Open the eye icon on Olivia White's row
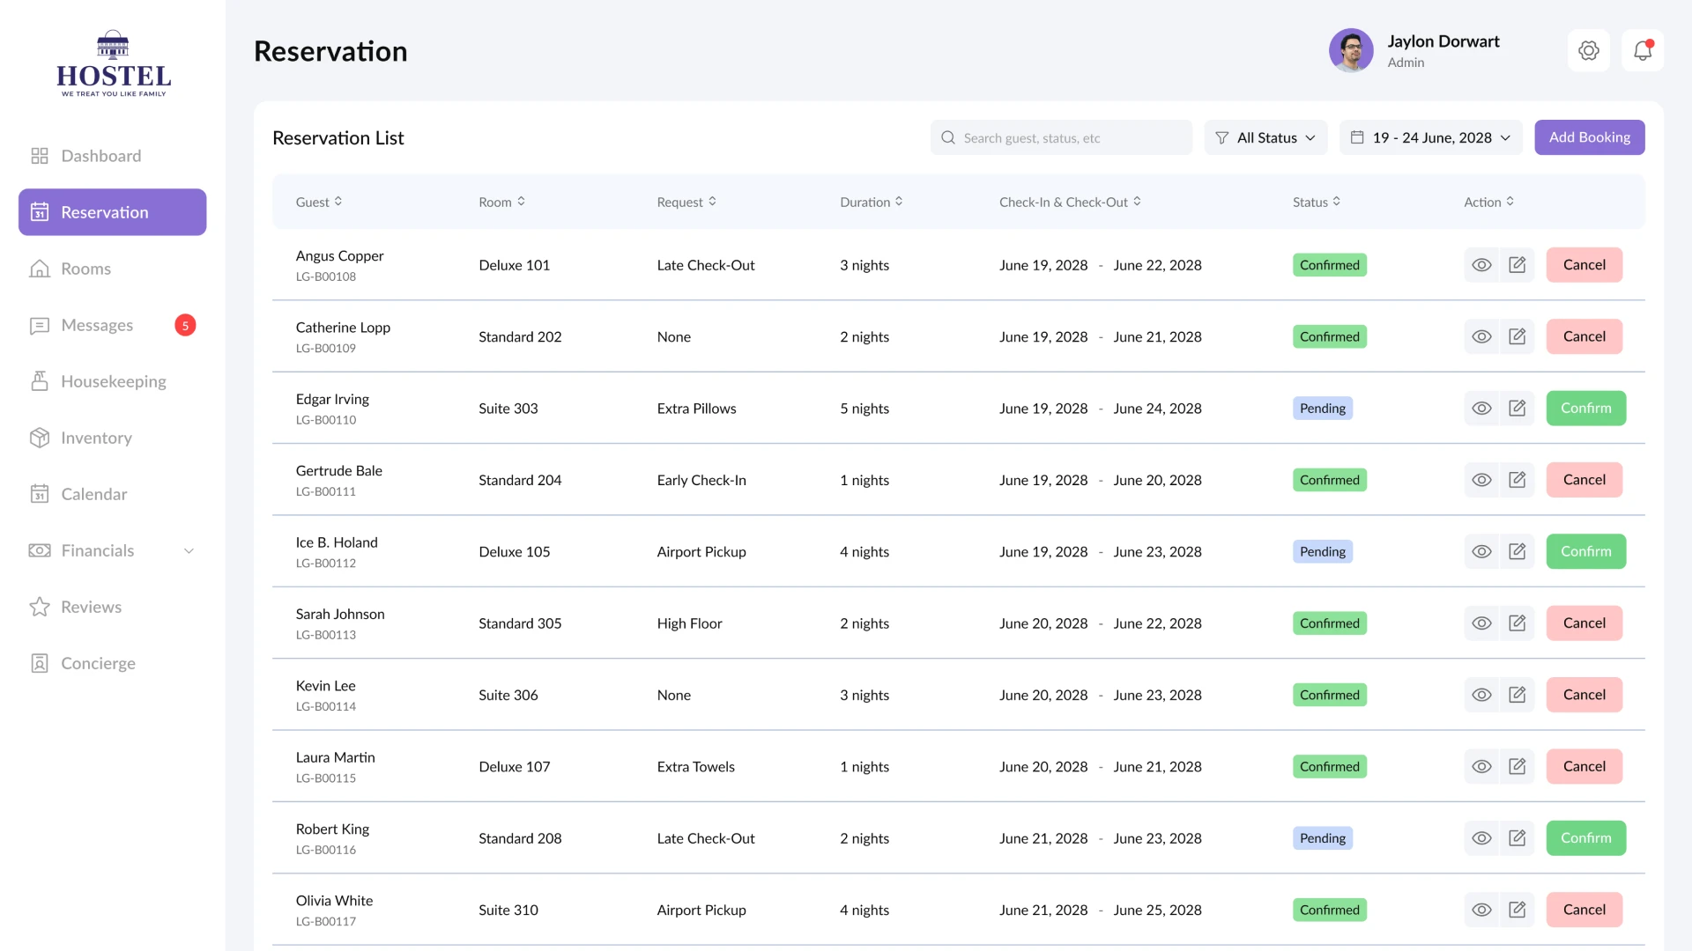The image size is (1692, 951). tap(1481, 910)
